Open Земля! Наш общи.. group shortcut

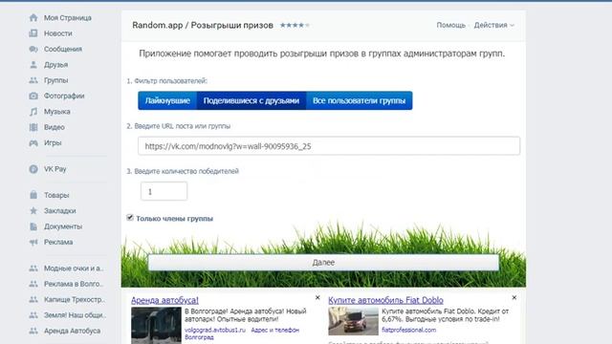point(75,315)
